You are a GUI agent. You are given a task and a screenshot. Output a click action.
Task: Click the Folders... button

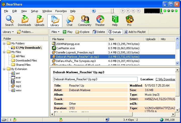click(25, 32)
